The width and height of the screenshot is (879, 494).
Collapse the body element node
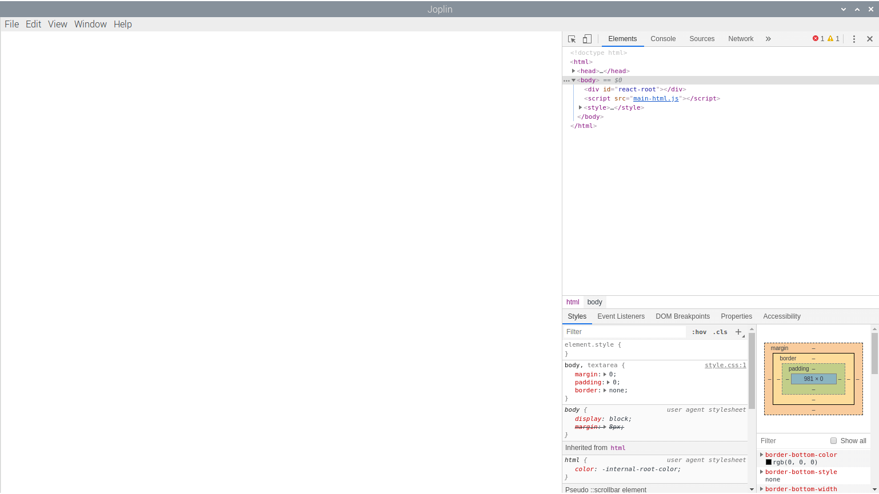click(574, 80)
